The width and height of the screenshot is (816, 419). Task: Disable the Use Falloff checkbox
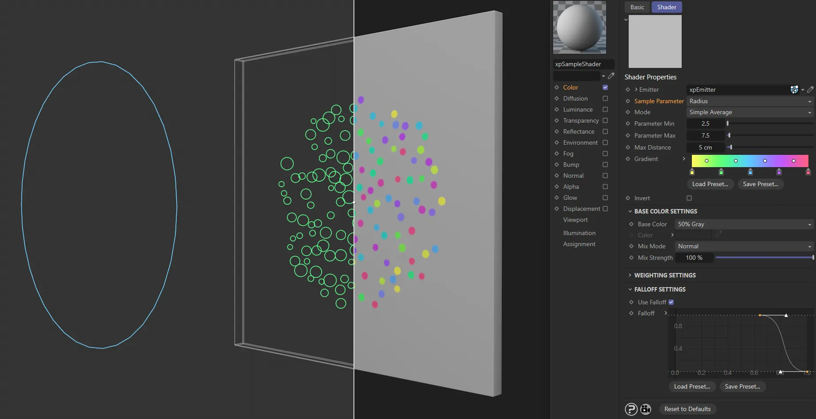[671, 302]
